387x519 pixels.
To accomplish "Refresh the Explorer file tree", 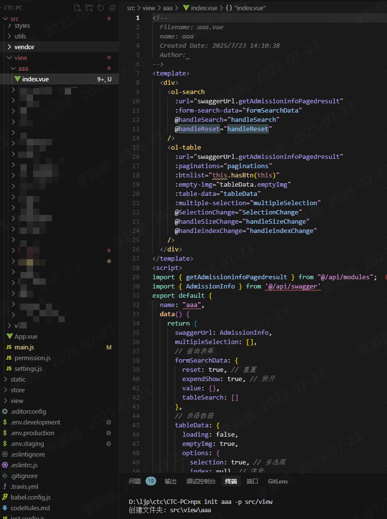I will [101, 8].
